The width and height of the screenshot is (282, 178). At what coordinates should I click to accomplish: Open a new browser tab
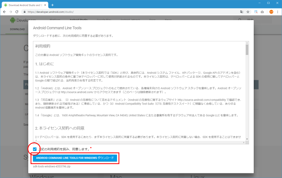(x=52, y=5)
